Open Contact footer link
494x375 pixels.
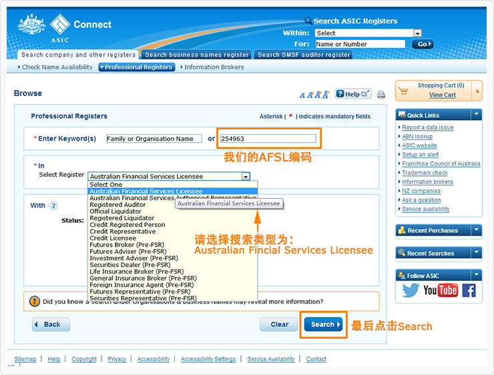(x=316, y=359)
